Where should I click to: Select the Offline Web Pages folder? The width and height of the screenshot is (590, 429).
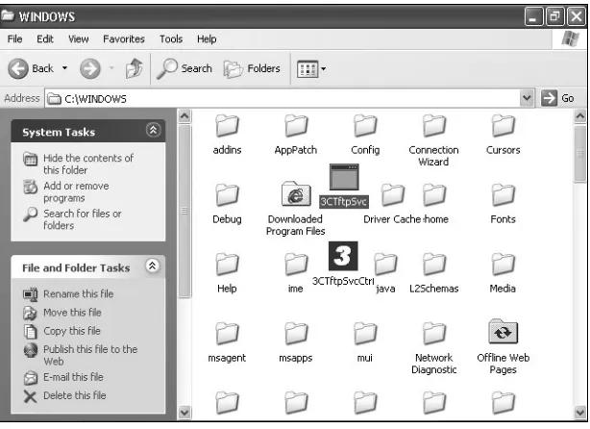click(504, 347)
